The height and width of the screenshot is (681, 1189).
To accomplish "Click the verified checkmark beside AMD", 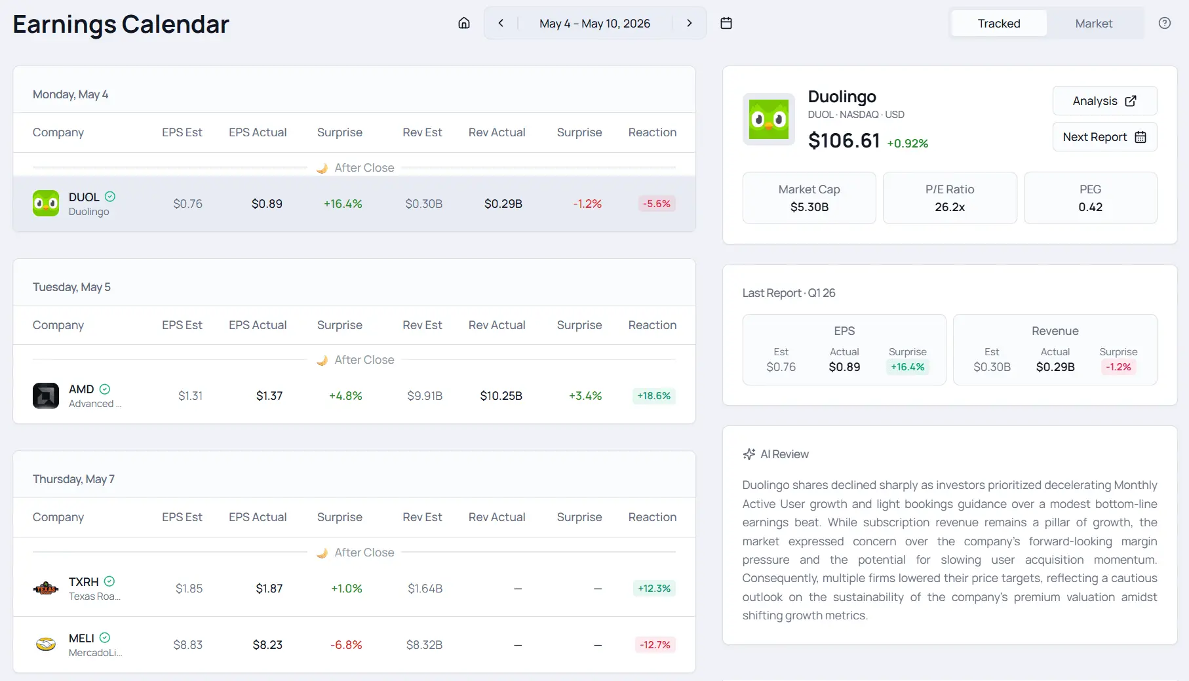I will point(105,389).
